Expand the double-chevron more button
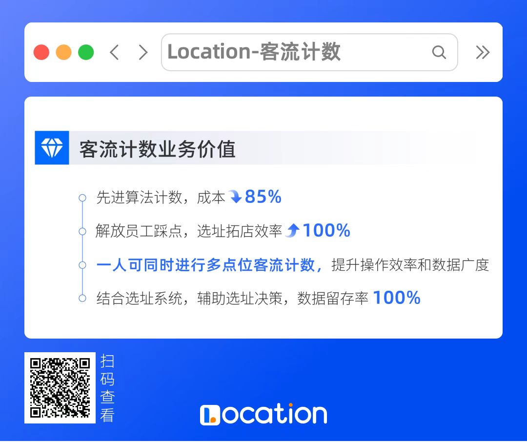The image size is (527, 442). [x=483, y=52]
